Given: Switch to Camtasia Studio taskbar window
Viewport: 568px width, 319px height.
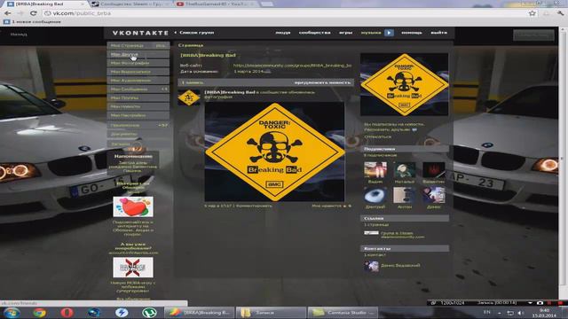Looking at the screenshot, I should tap(343, 313).
